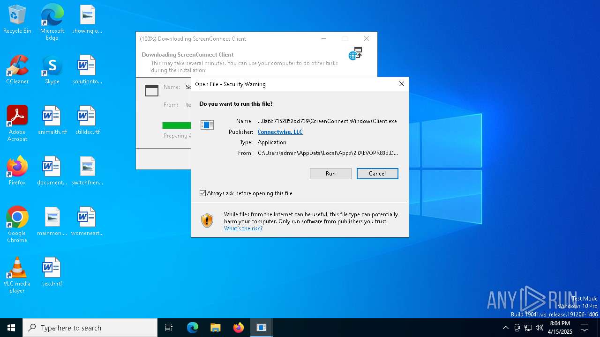This screenshot has height=337, width=600.
Task: Open the What's the risk? link
Action: (243, 228)
